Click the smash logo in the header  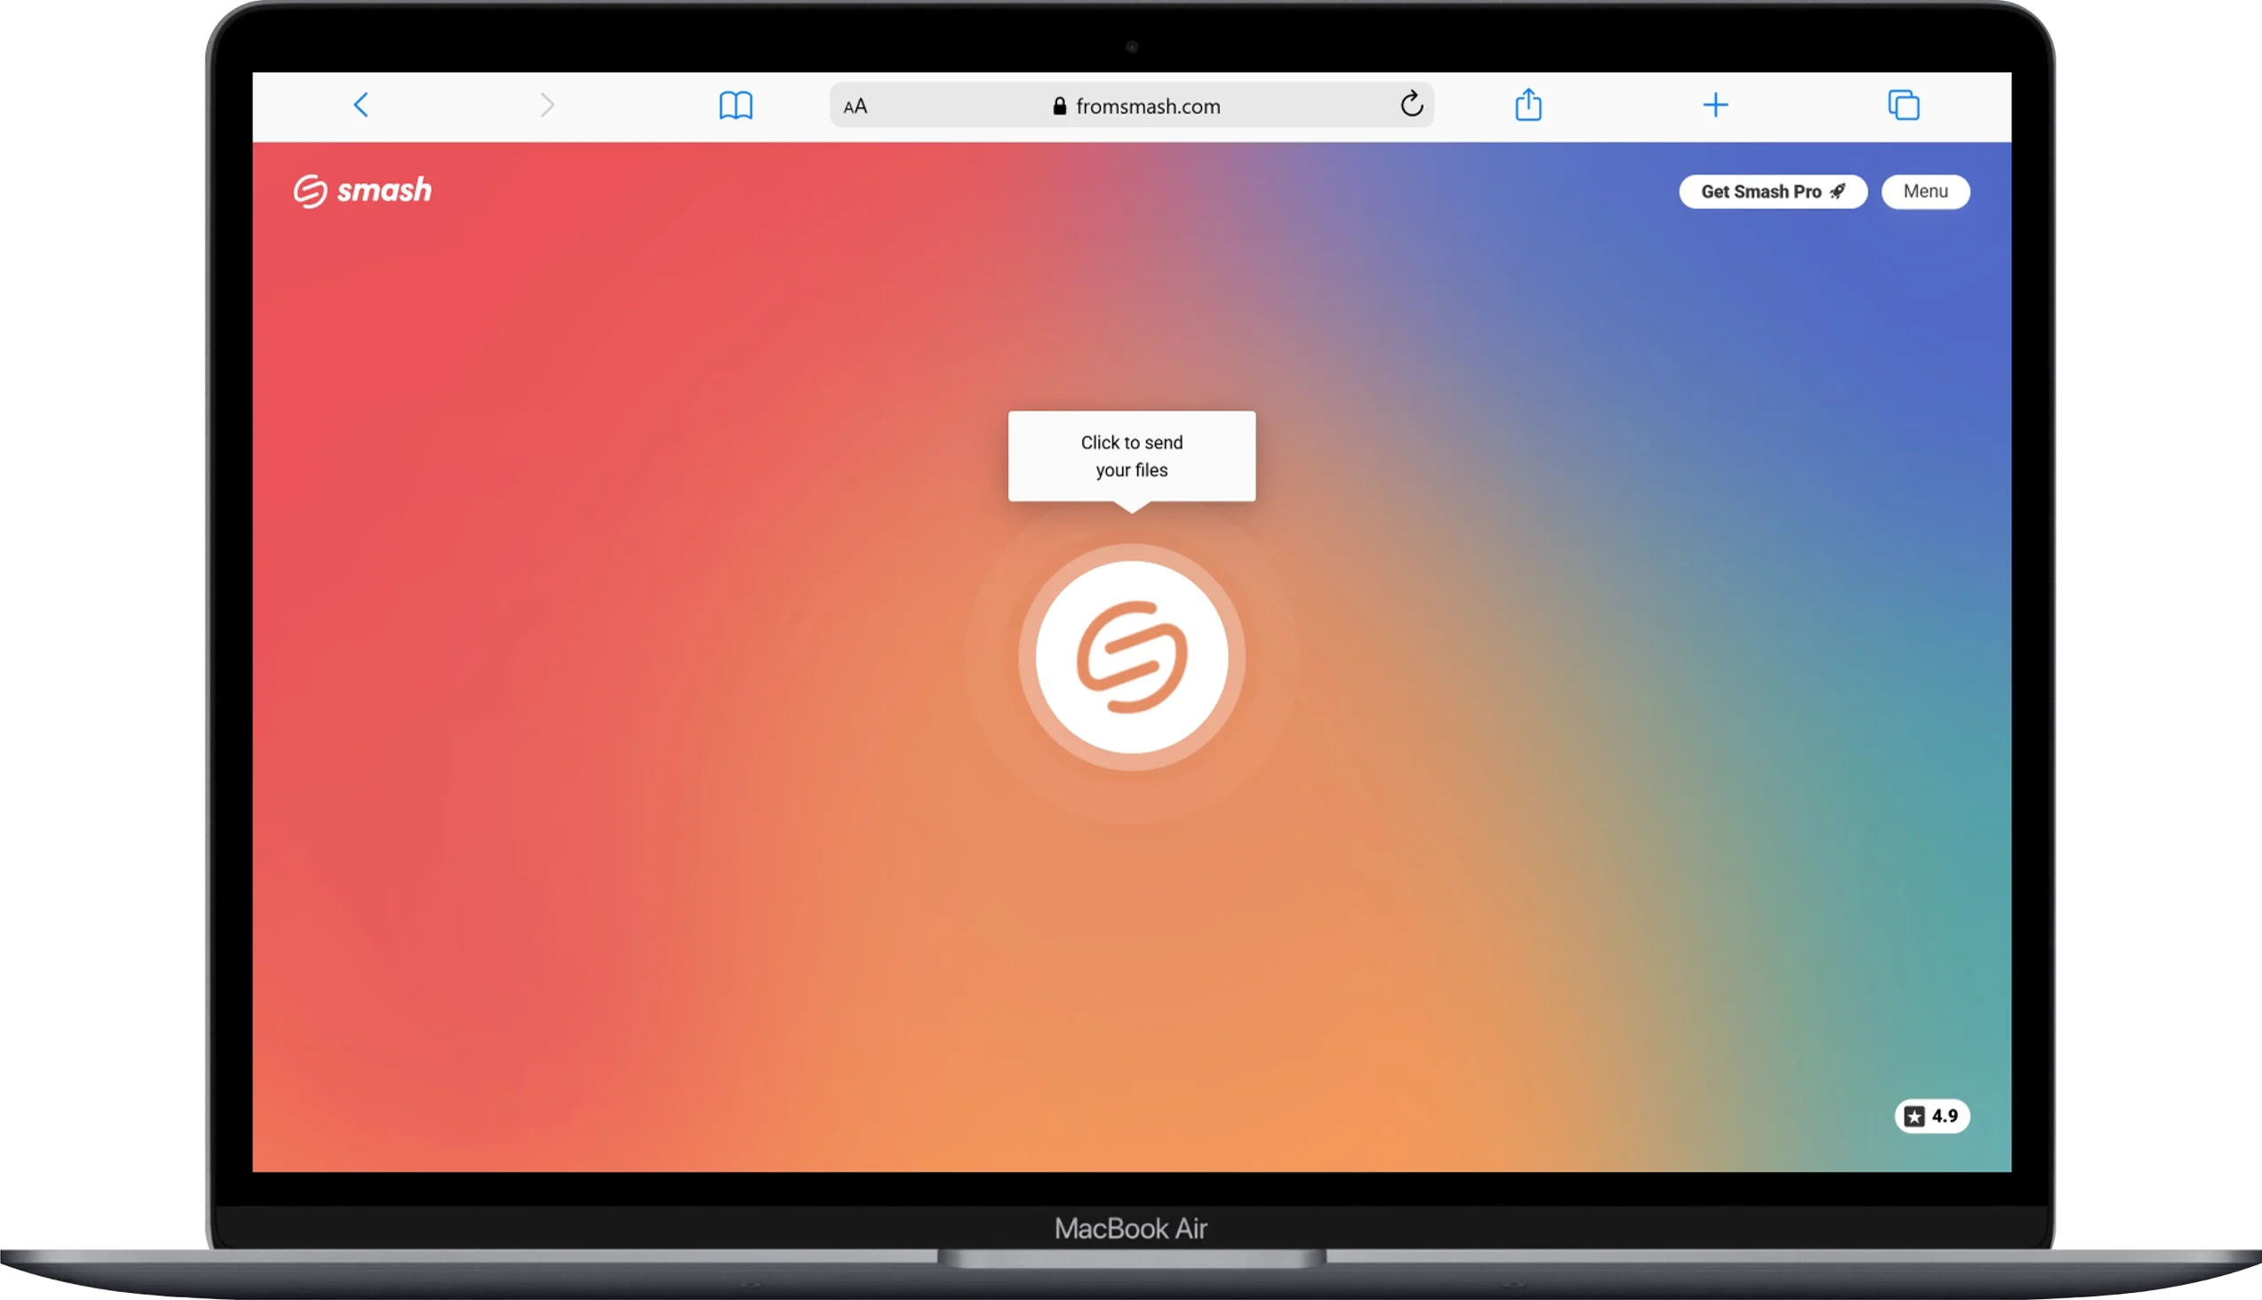click(x=363, y=191)
